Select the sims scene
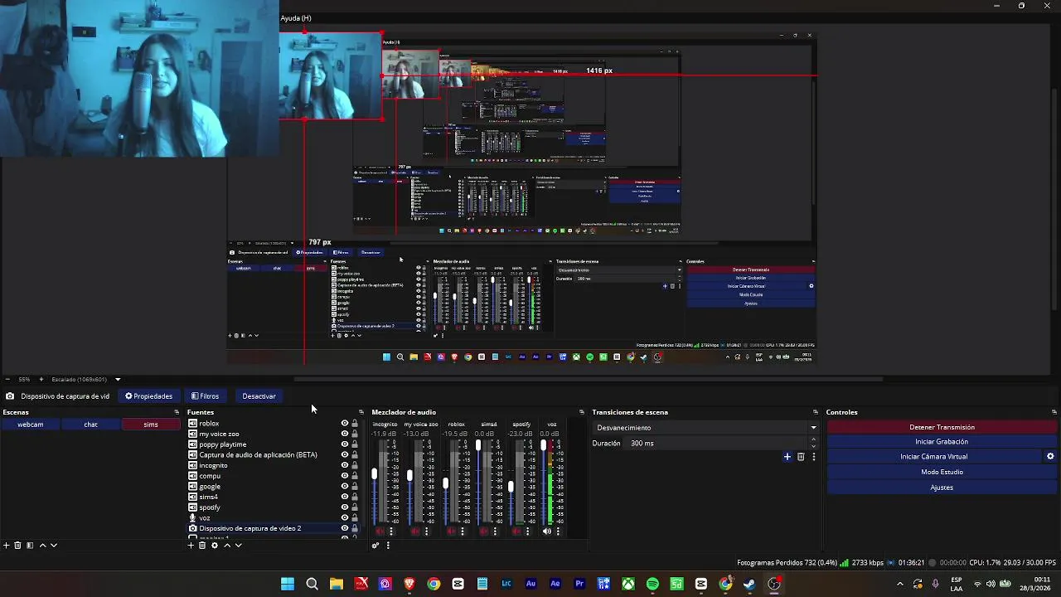Screen dimensions: 1061x597 click(151, 425)
